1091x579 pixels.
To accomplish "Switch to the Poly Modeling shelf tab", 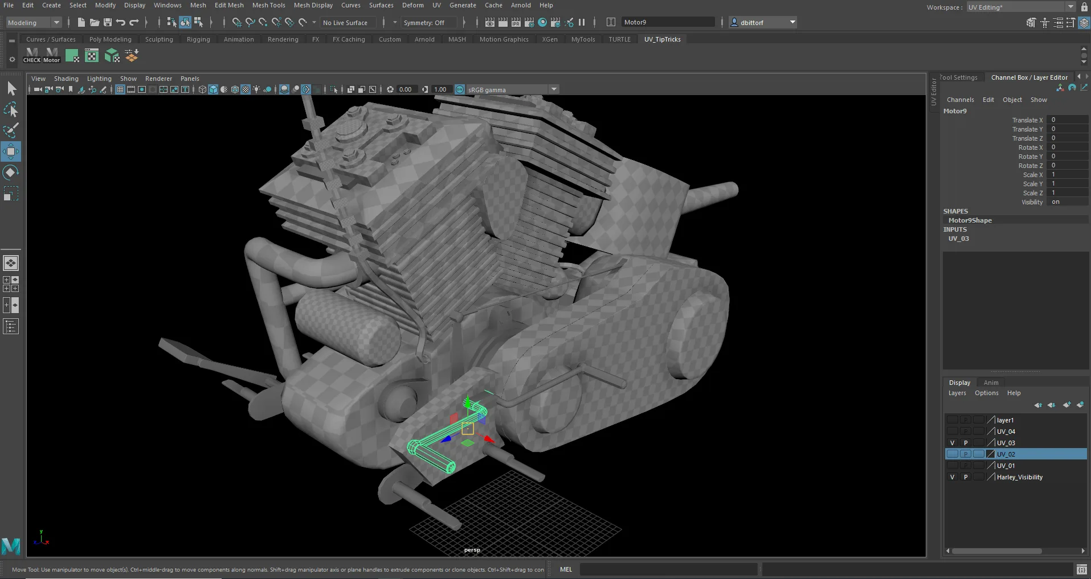I will coord(110,39).
